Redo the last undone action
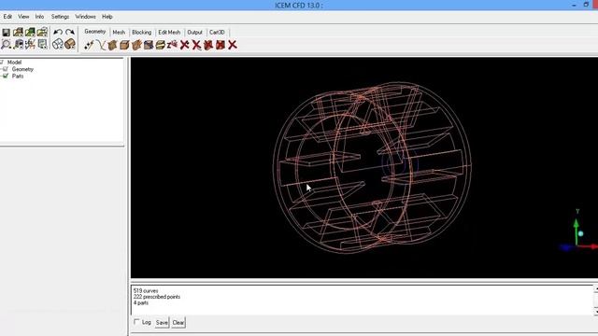The width and height of the screenshot is (598, 336). tap(70, 33)
